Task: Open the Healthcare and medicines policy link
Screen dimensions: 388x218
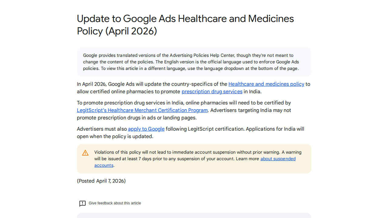Action: [266, 84]
